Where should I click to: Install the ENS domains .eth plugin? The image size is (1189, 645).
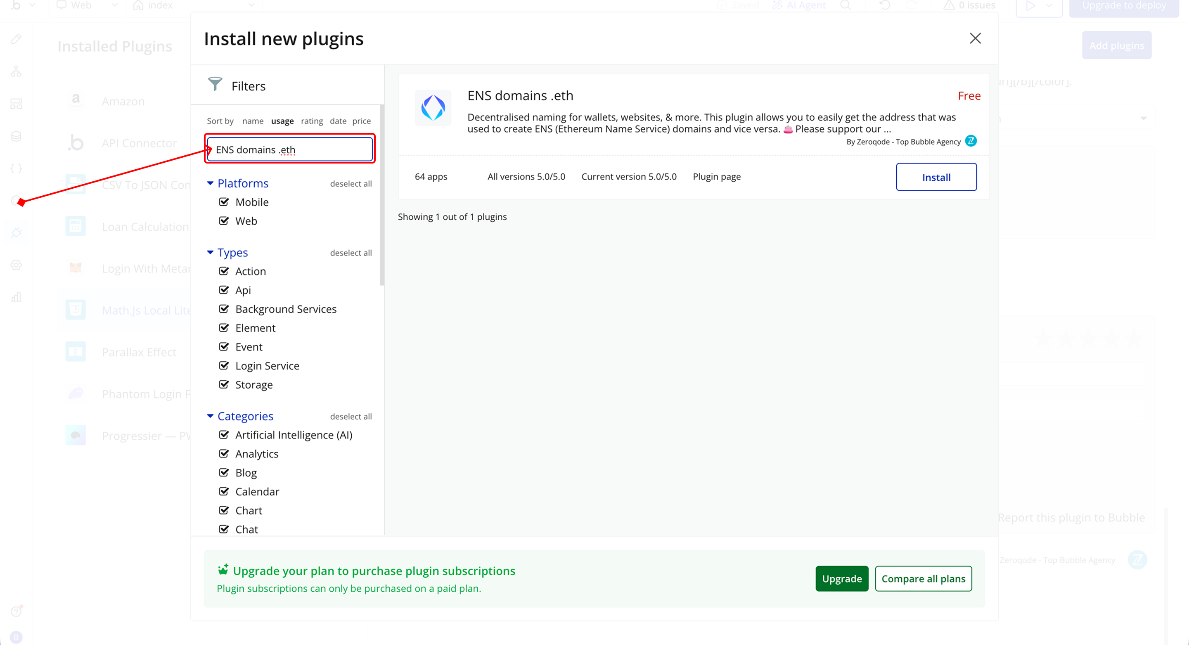pos(936,177)
